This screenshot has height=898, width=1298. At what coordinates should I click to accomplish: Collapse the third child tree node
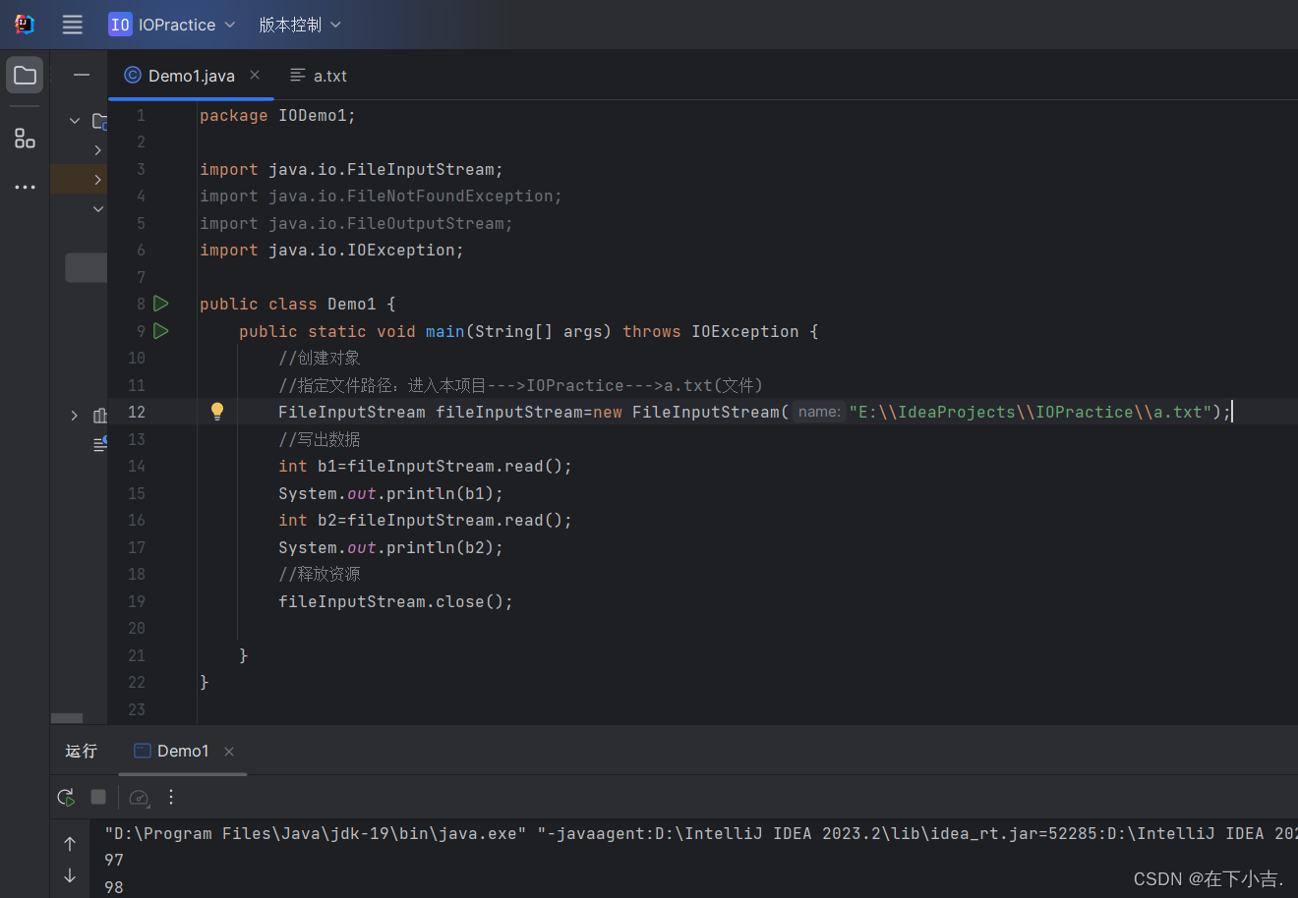coord(97,208)
